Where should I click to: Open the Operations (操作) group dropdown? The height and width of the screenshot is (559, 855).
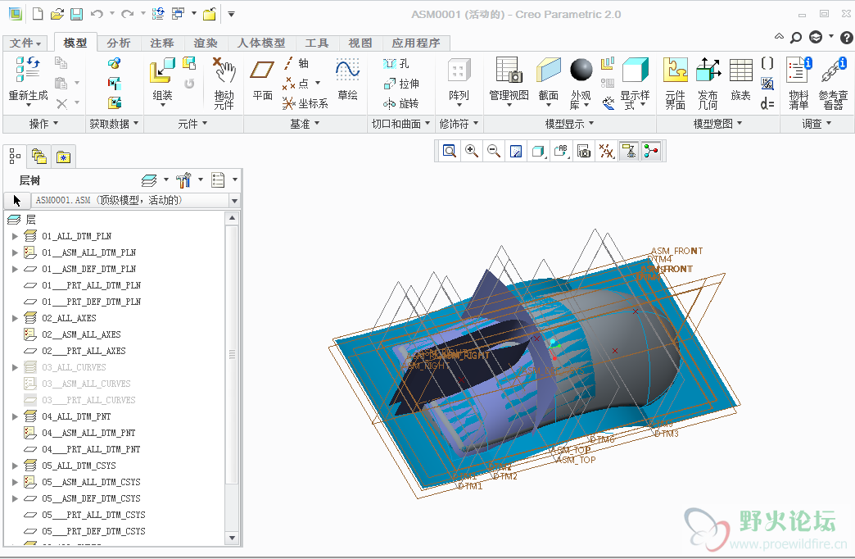click(43, 124)
